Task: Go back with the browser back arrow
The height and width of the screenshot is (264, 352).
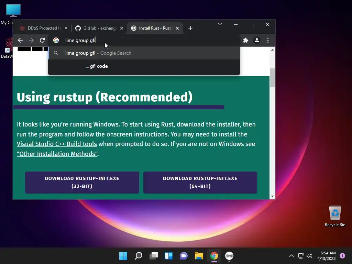Action: (x=20, y=40)
